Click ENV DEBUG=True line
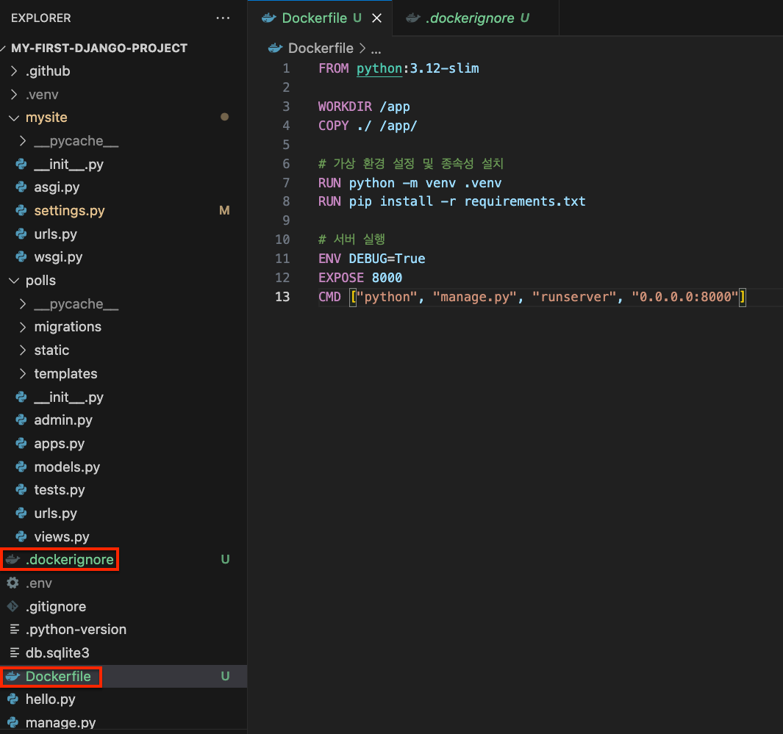Screen dimensions: 783x734 coord(371,259)
